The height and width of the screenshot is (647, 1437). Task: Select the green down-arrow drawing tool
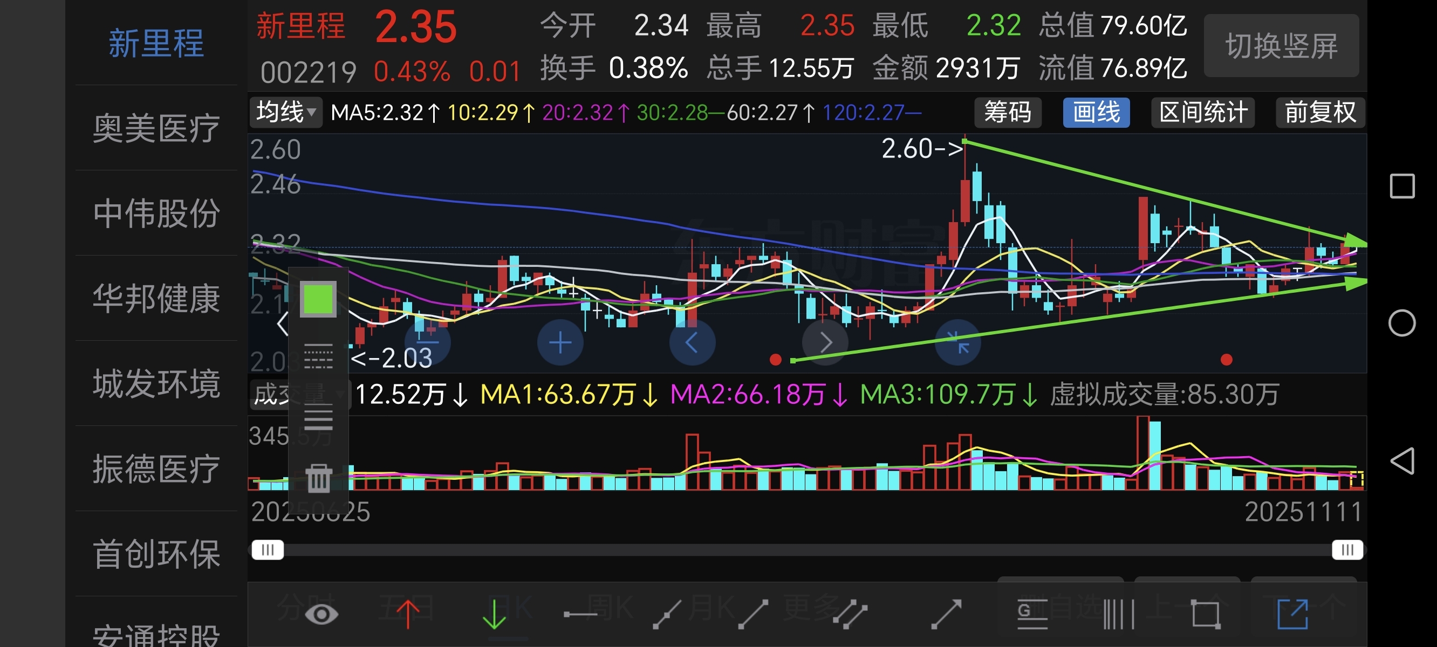pyautogui.click(x=494, y=615)
